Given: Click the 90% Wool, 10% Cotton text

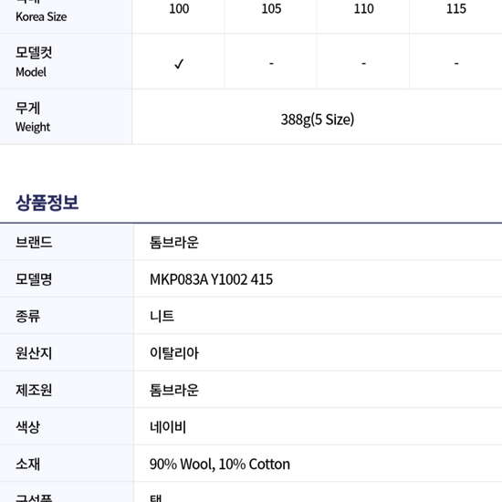Looking at the screenshot, I should point(220,465).
